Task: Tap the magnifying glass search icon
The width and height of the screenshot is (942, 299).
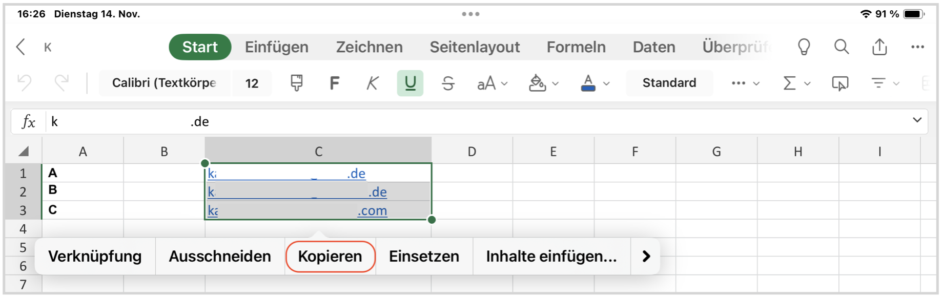Action: point(841,47)
